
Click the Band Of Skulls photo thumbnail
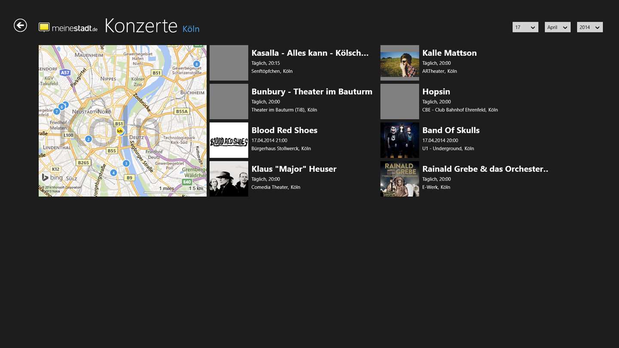point(399,140)
